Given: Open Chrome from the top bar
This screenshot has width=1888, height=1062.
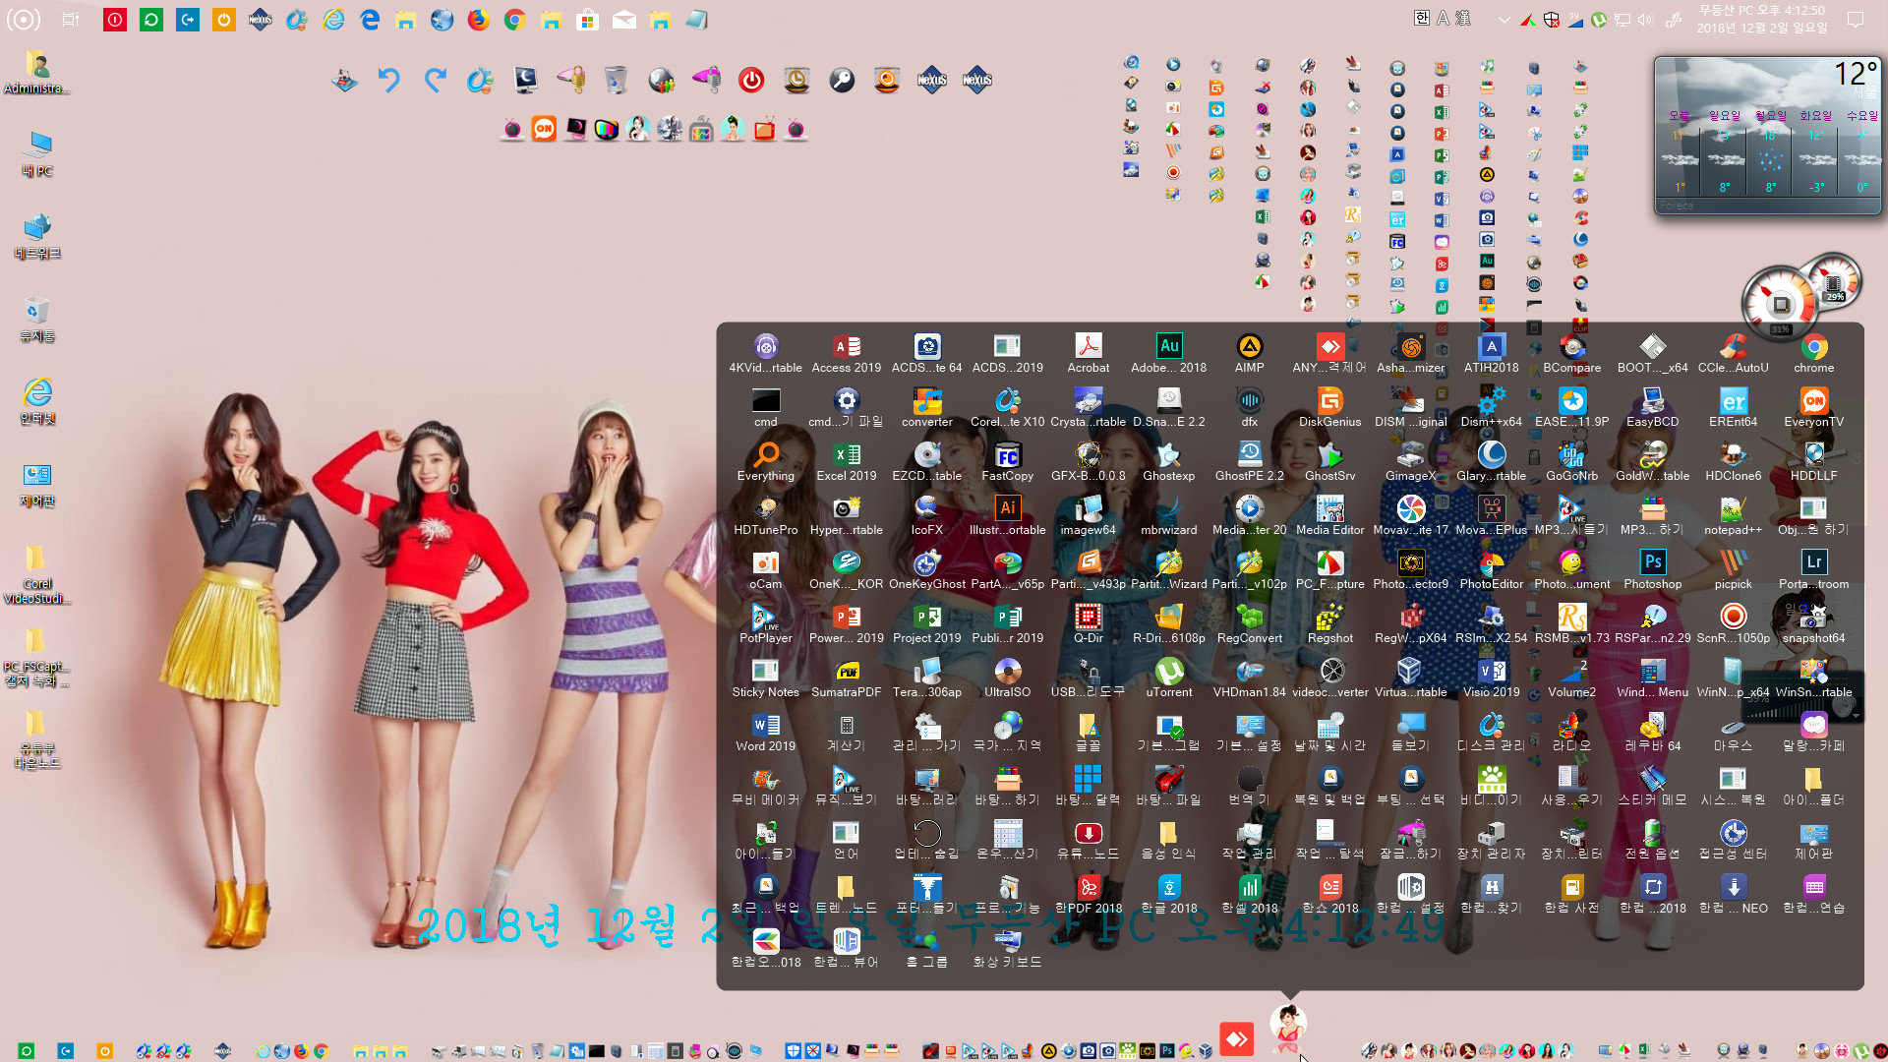Looking at the screenshot, I should [x=514, y=20].
